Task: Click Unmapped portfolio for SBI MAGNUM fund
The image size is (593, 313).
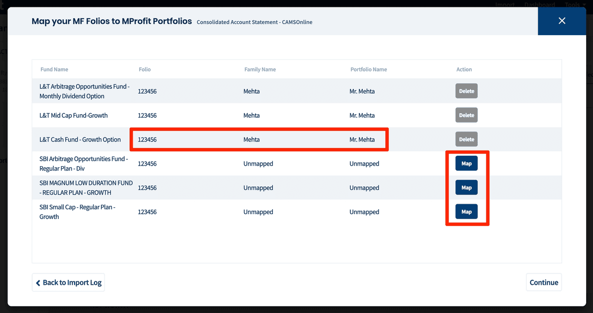Action: (364, 188)
